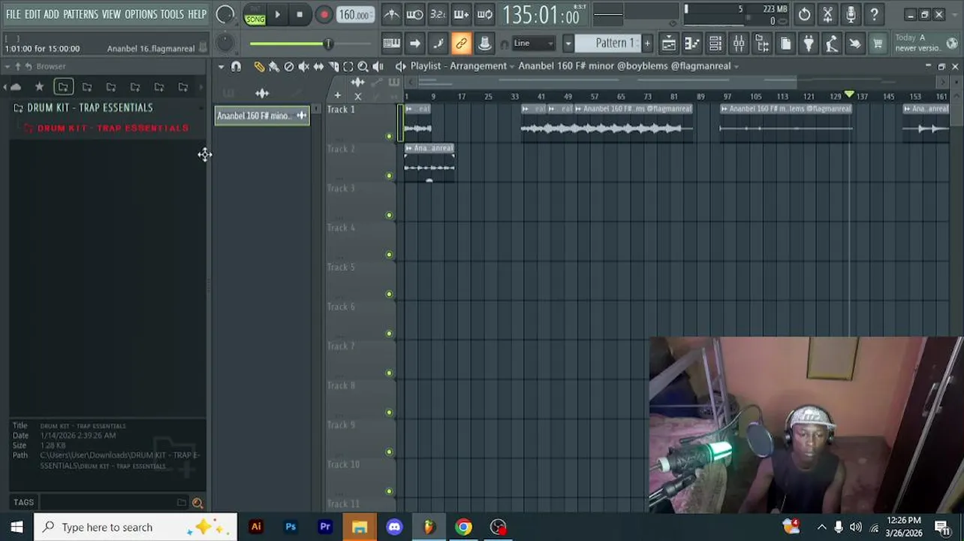Select the Mute tool in playlist
The height and width of the screenshot is (541, 964).
[304, 66]
